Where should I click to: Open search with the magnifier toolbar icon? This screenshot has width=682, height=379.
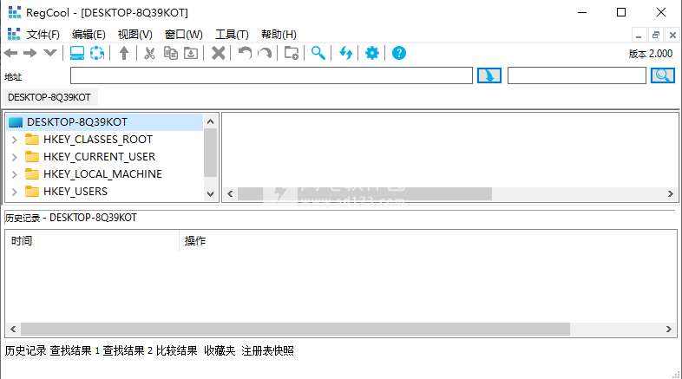318,53
